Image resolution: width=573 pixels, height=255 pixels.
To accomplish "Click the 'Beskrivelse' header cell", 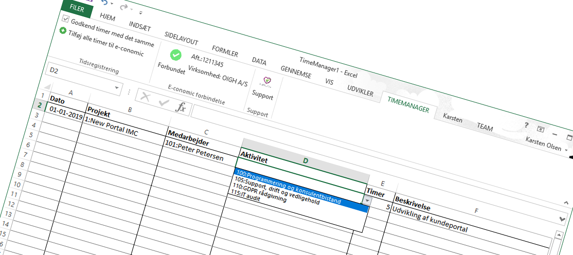I will (471, 221).
